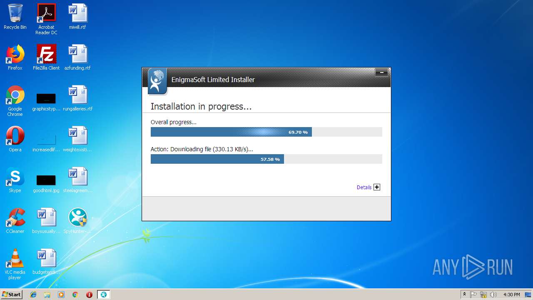Open the Recycle Bin desktop icon
Image resolution: width=533 pixels, height=300 pixels.
coord(15,17)
